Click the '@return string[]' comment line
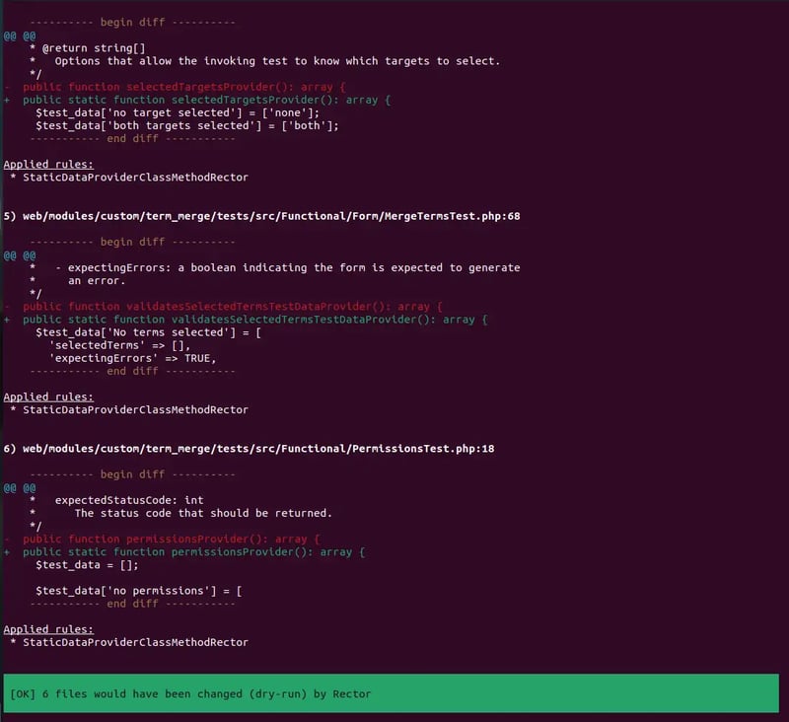This screenshot has height=722, width=789. click(x=87, y=47)
